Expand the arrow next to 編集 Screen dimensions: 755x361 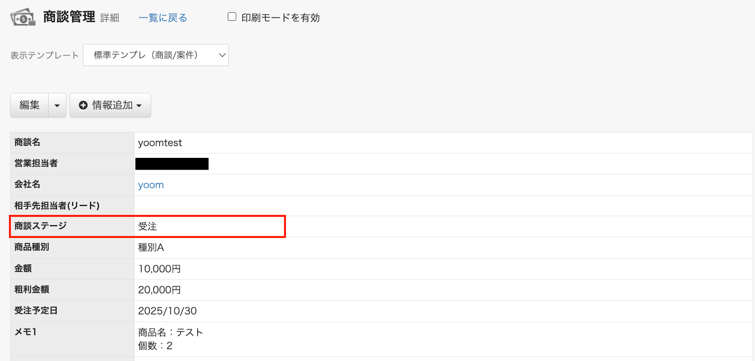57,105
